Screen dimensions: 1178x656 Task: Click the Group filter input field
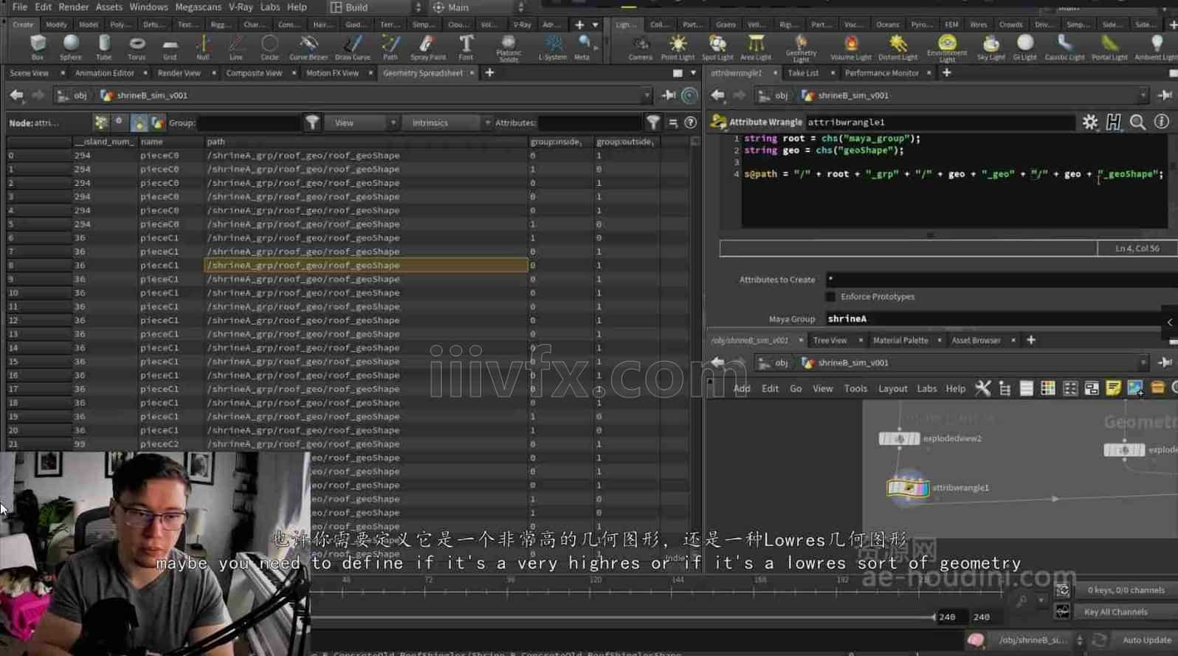click(x=249, y=122)
